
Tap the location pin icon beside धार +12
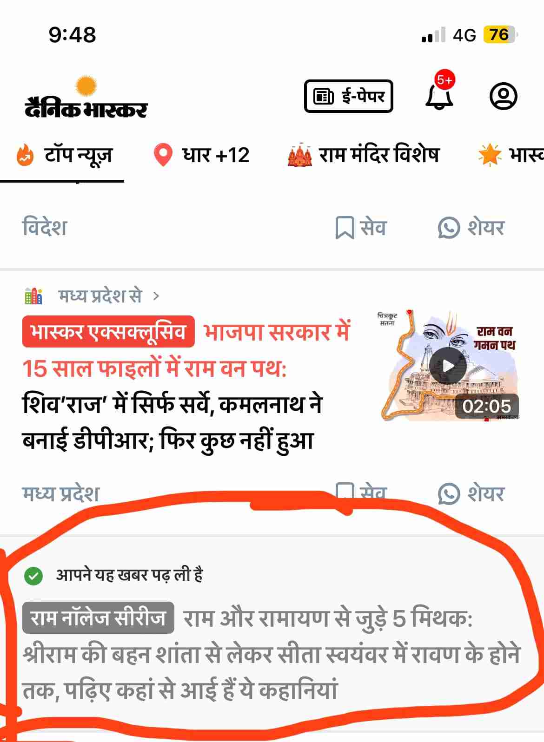coord(163,155)
